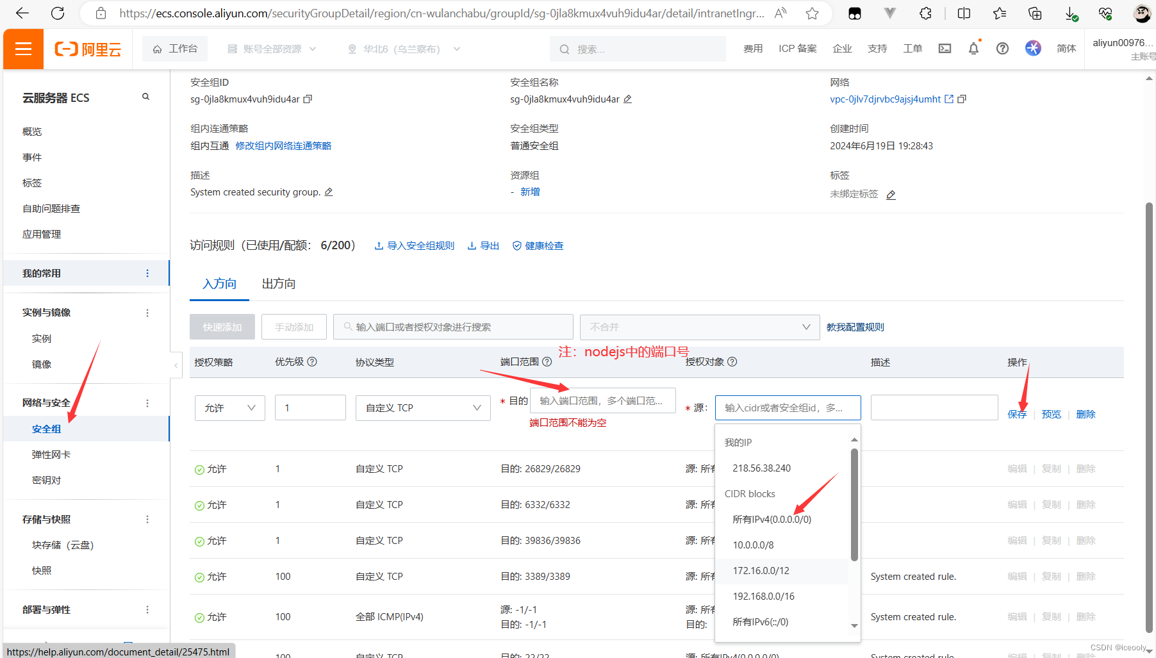Viewport: 1156px width, 658px height.
Task: Open the 不合并 dropdown
Action: click(x=700, y=327)
